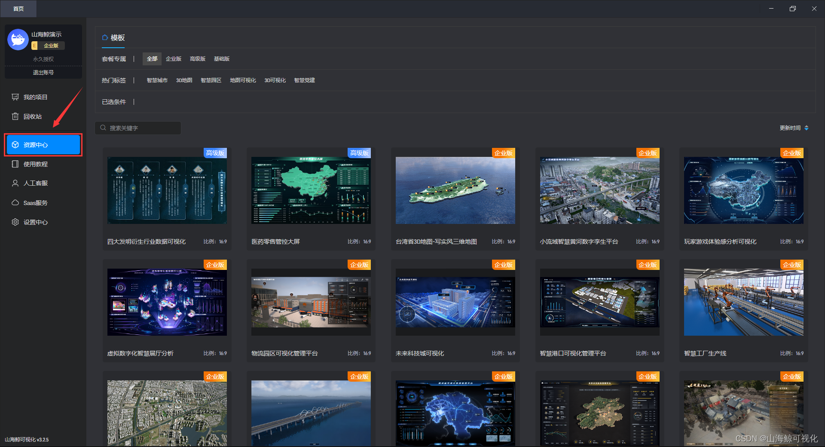Viewport: 825px width, 447px height.
Task: Restore the application window
Action: pyautogui.click(x=793, y=9)
